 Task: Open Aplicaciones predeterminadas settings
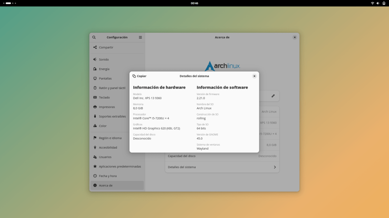[117, 166]
